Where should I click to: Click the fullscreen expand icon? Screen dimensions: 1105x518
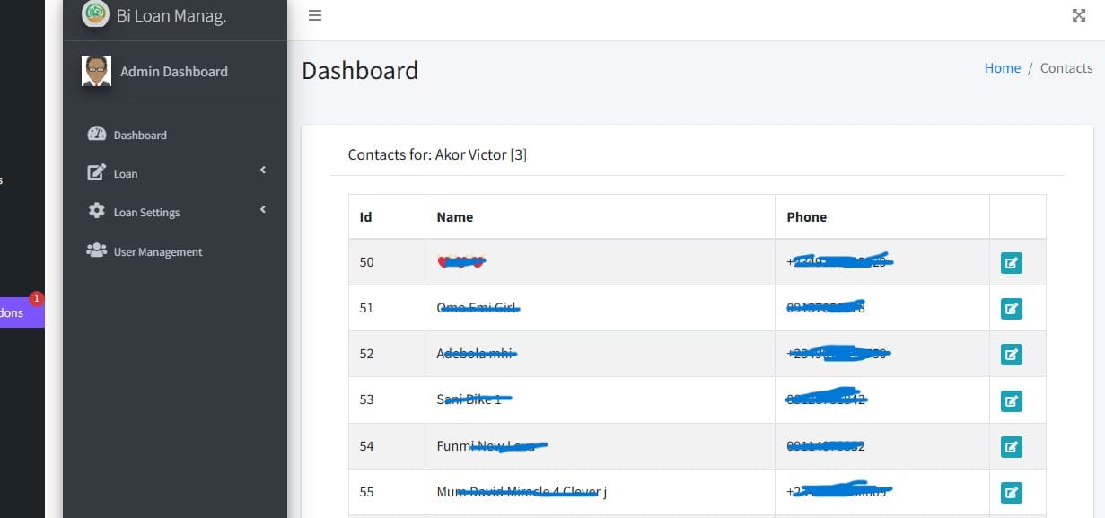pos(1079,15)
